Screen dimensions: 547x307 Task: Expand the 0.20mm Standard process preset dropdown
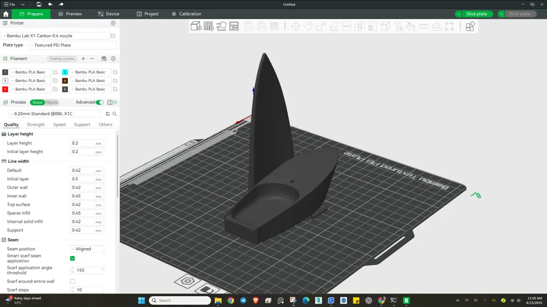(54, 114)
